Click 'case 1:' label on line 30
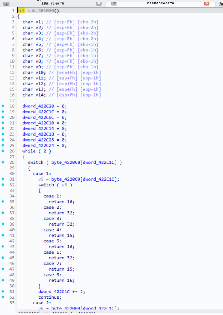The image size is (223, 315). pyautogui.click(x=42, y=174)
